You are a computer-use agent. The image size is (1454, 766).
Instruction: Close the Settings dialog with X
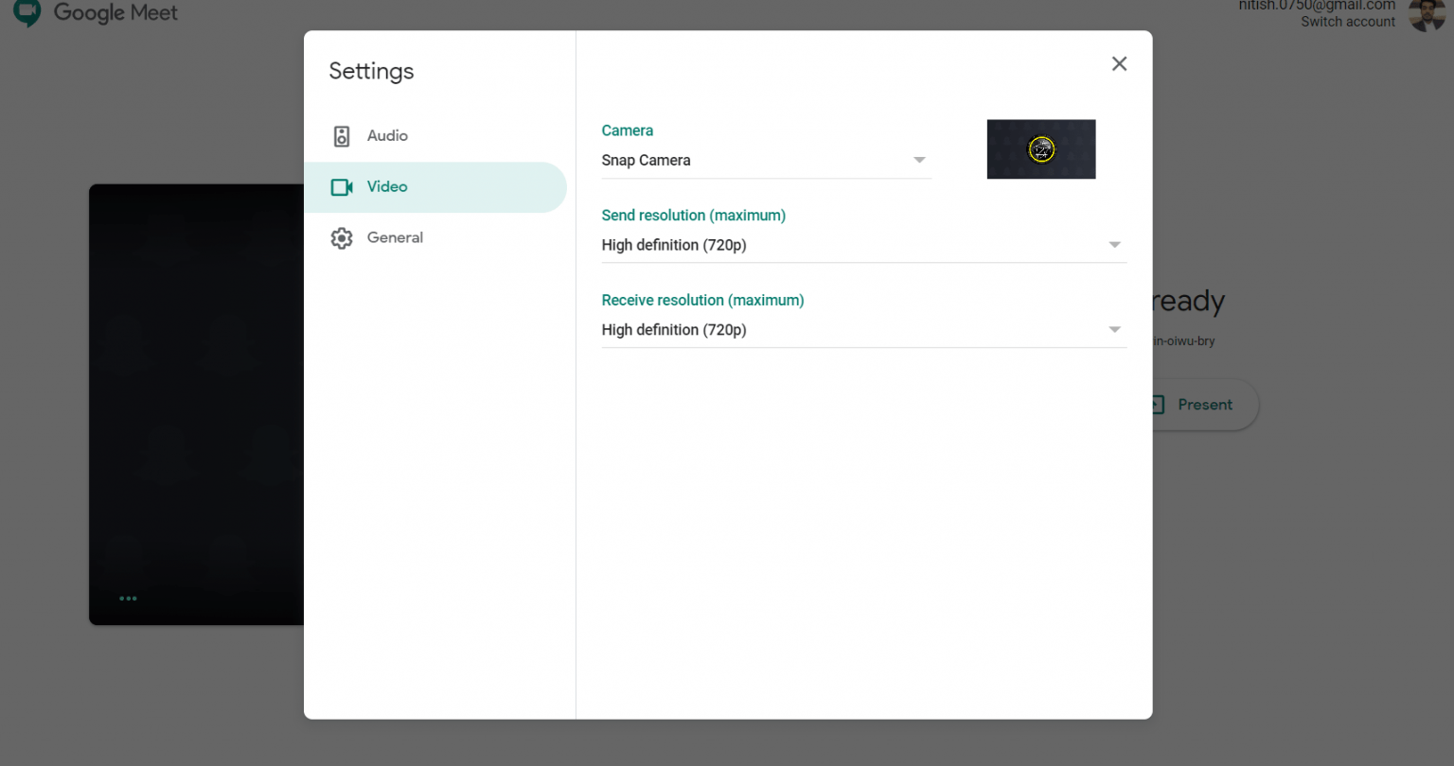(x=1119, y=63)
